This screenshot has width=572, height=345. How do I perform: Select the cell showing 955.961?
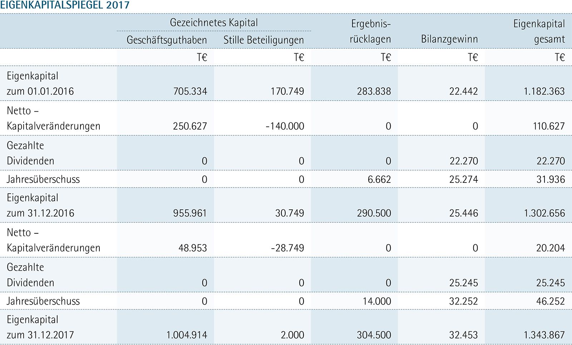[190, 213]
